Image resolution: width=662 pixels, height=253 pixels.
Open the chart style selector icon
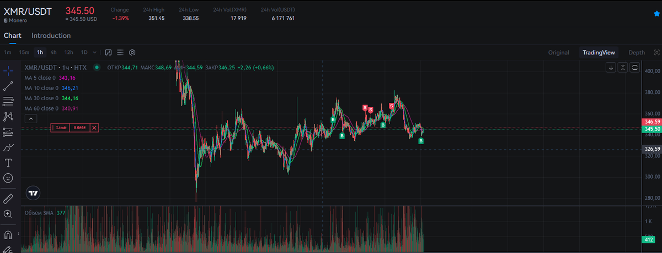[x=109, y=53]
